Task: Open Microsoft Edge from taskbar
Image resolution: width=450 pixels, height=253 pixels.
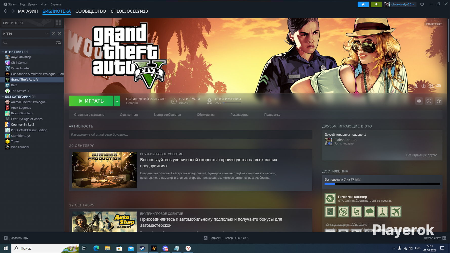Action: coord(96,248)
